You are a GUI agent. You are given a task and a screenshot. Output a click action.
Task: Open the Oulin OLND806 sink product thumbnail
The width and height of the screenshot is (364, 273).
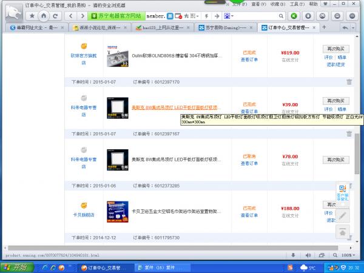[x=118, y=56]
